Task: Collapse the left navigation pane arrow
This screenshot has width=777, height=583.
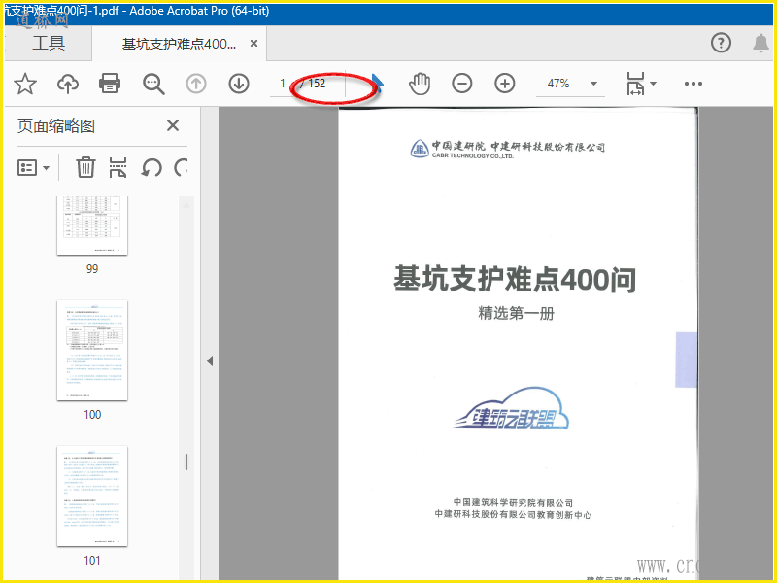Action: 210,360
